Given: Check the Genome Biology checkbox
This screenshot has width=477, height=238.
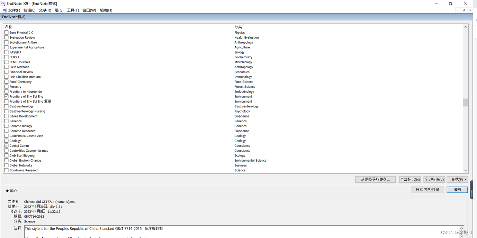Looking at the screenshot, I should pyautogui.click(x=6, y=126).
